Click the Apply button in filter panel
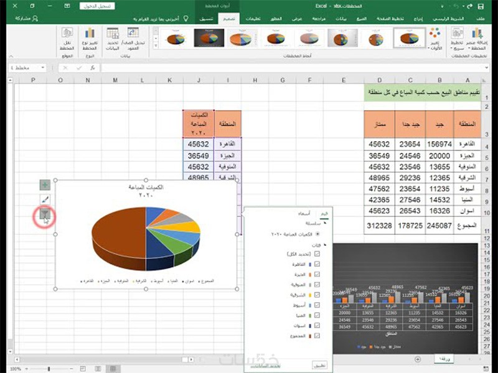This screenshot has height=373, width=498. click(319, 365)
